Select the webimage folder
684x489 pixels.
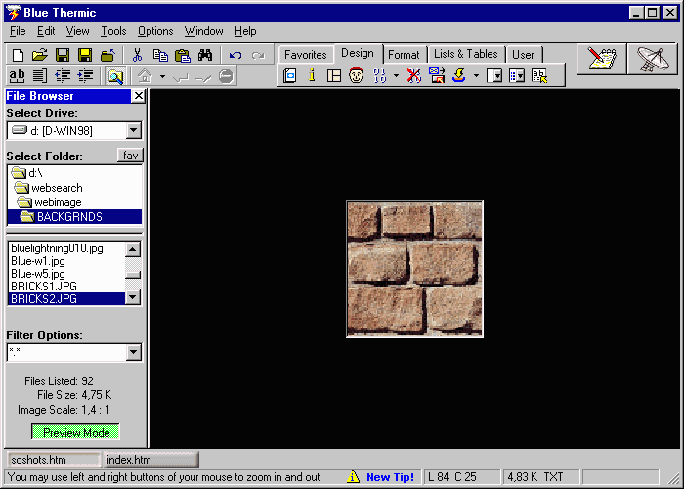[74, 202]
